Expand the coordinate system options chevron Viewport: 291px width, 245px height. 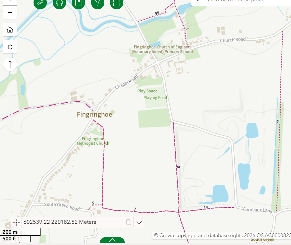[x=139, y=222]
